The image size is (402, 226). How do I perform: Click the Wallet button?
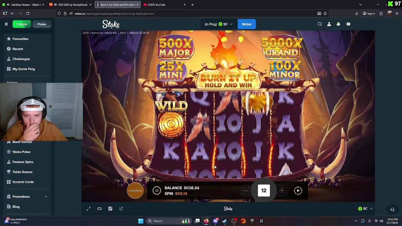pyautogui.click(x=247, y=24)
